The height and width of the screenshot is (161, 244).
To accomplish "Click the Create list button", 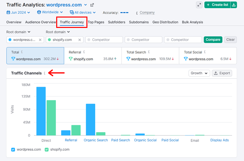I will point(217,5).
